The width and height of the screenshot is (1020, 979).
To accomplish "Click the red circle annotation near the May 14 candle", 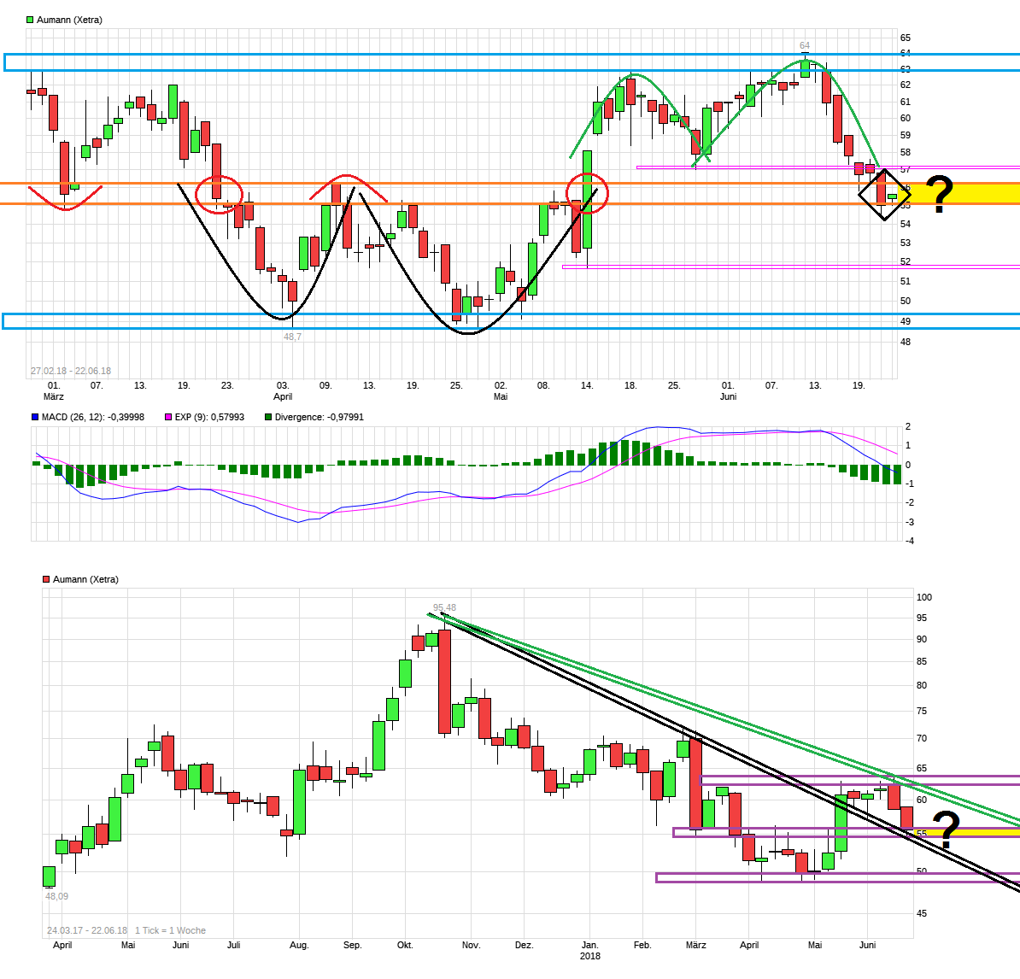I will 587,192.
